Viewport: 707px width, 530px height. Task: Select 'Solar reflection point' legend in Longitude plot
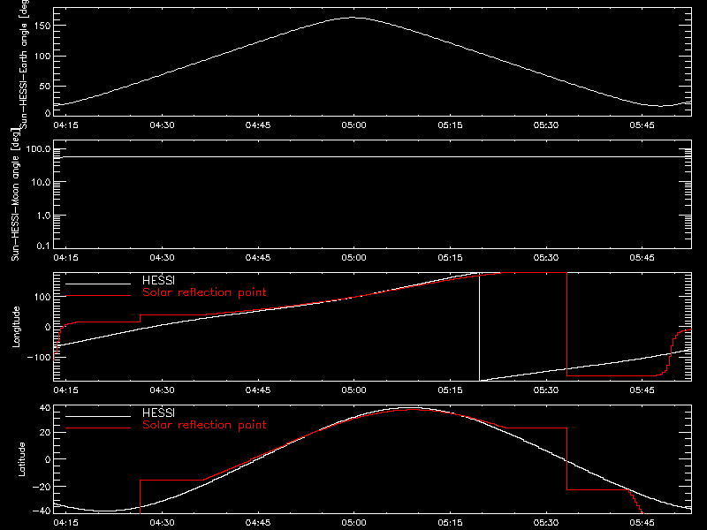click(204, 292)
